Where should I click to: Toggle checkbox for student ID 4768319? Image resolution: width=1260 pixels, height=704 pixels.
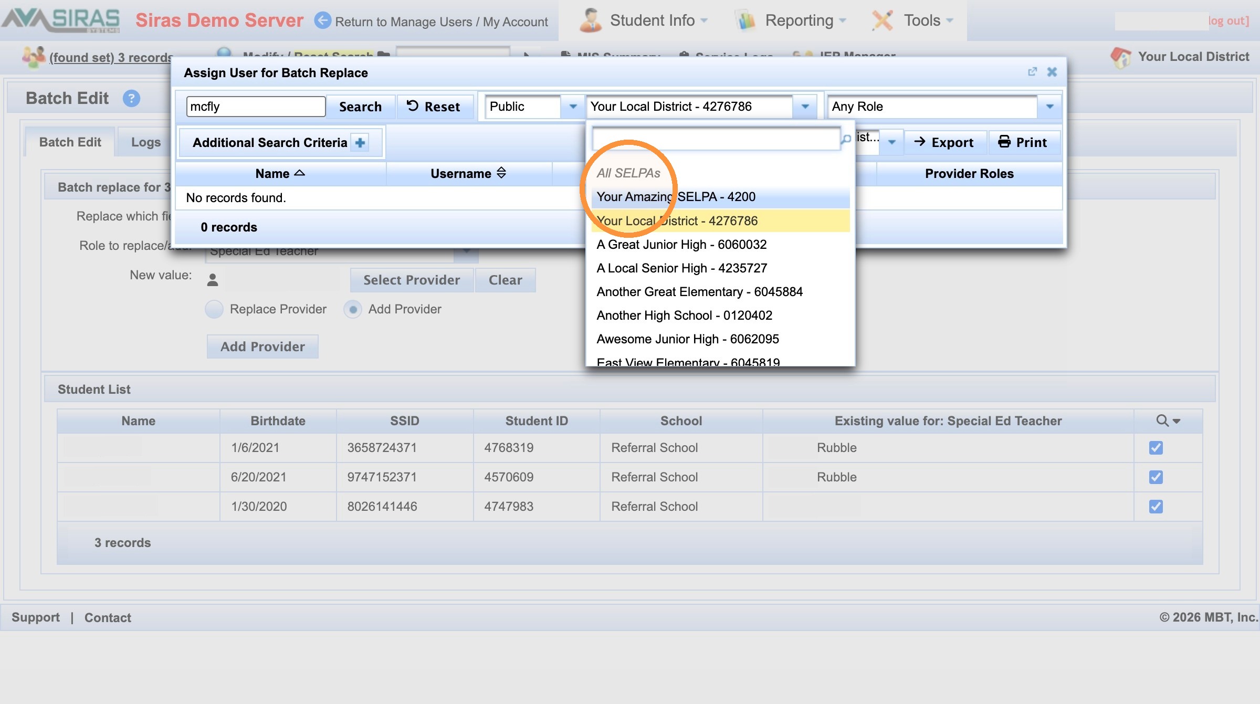(1156, 448)
